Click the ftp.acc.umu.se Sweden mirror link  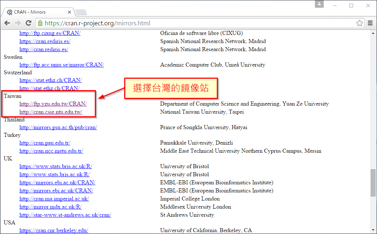61,65
